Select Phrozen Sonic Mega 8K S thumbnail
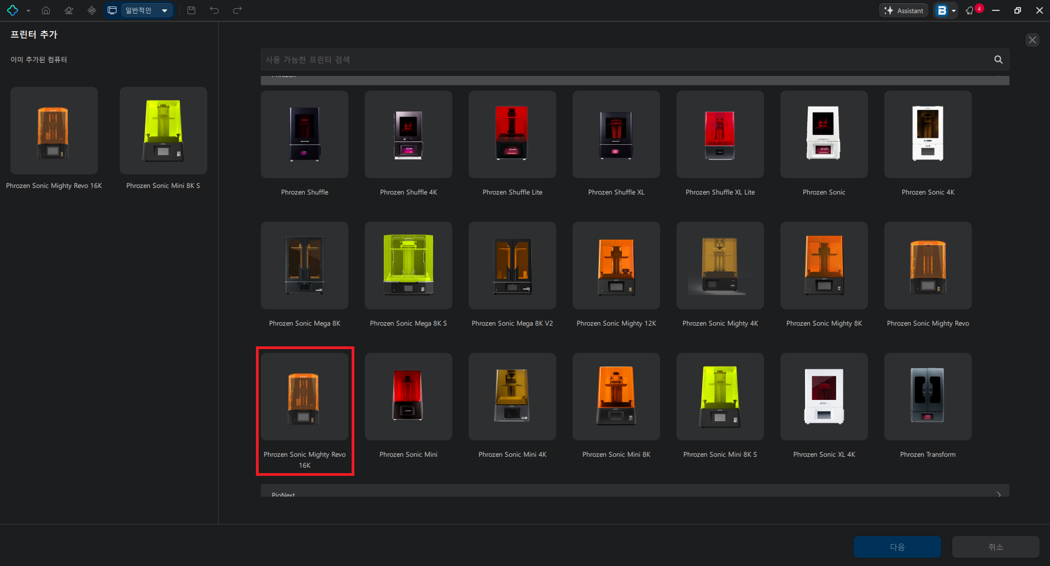 point(408,266)
